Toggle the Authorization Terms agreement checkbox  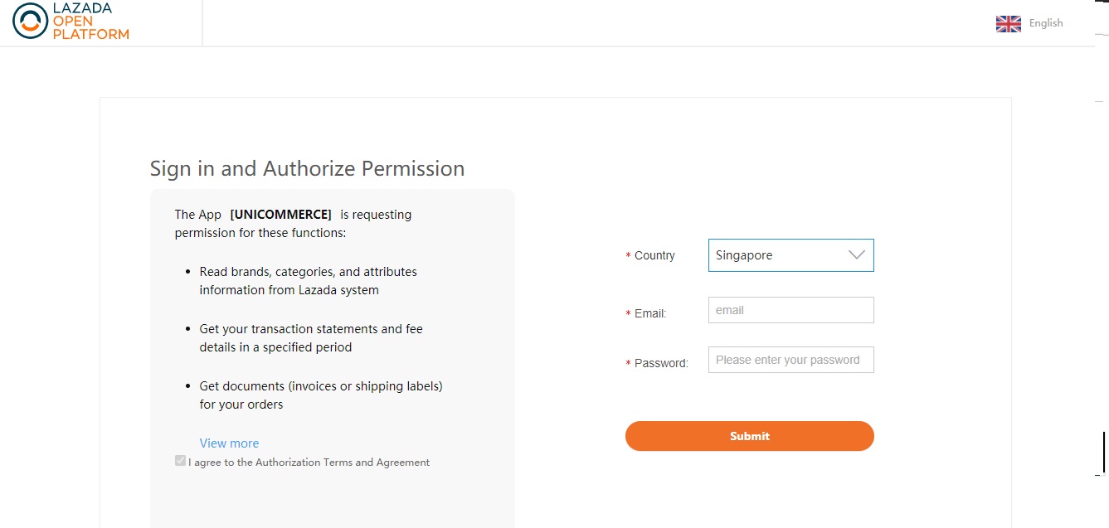(180, 461)
